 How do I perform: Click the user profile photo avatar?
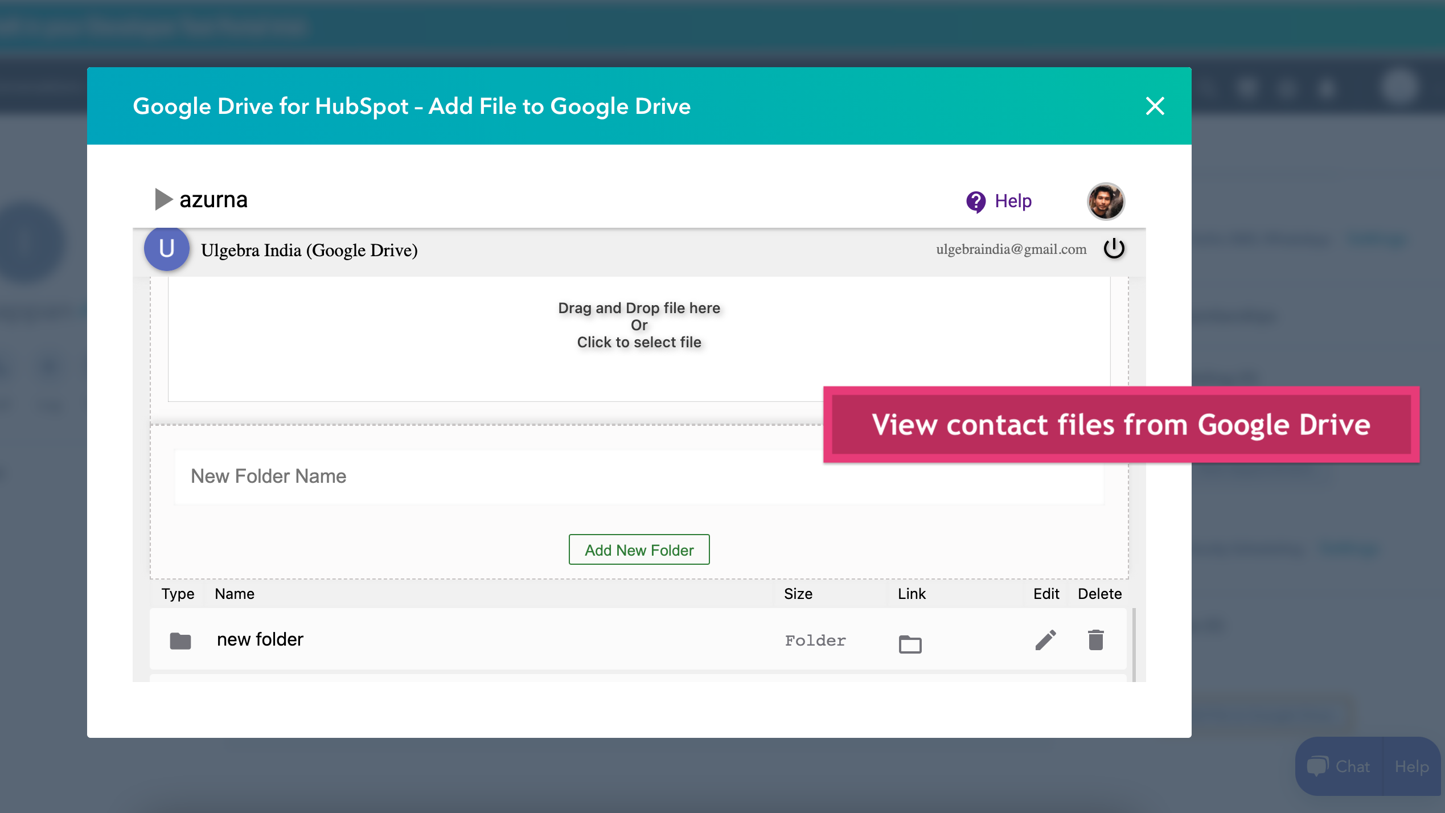[x=1105, y=201]
